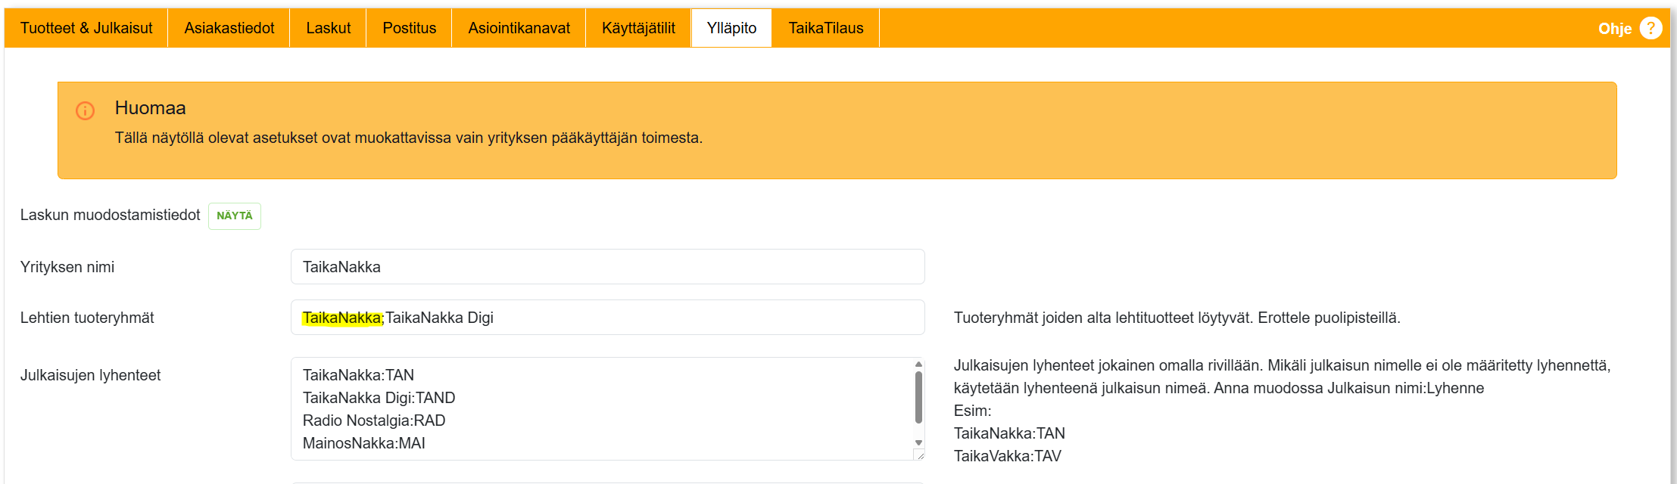
Task: Select the Ylläpito tab
Action: (731, 28)
